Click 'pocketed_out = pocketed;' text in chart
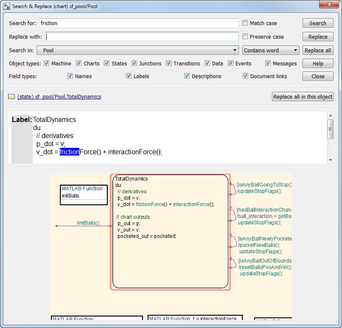 coord(147,236)
